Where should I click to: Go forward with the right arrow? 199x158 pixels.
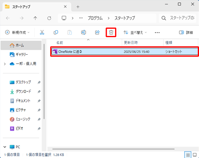(21, 18)
